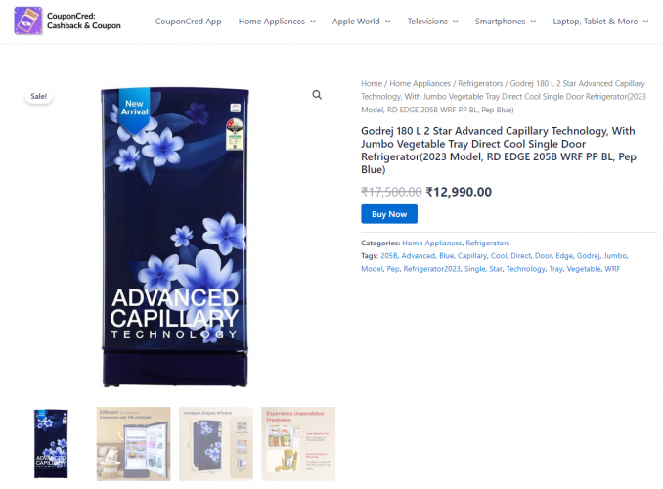Image resolution: width=663 pixels, height=489 pixels.
Task: Open the Capillary tag link
Action: (x=472, y=256)
